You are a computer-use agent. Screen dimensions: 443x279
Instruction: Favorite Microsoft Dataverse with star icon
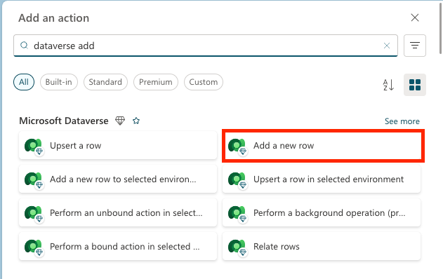tap(136, 121)
